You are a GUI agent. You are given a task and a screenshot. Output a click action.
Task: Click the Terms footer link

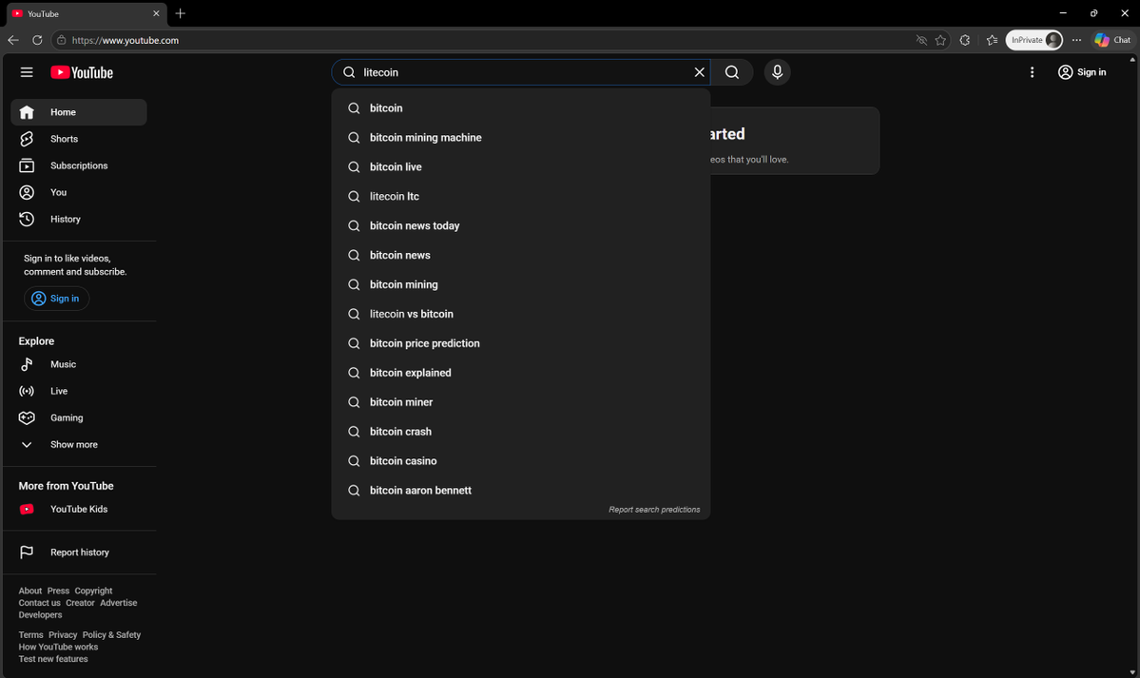30,635
